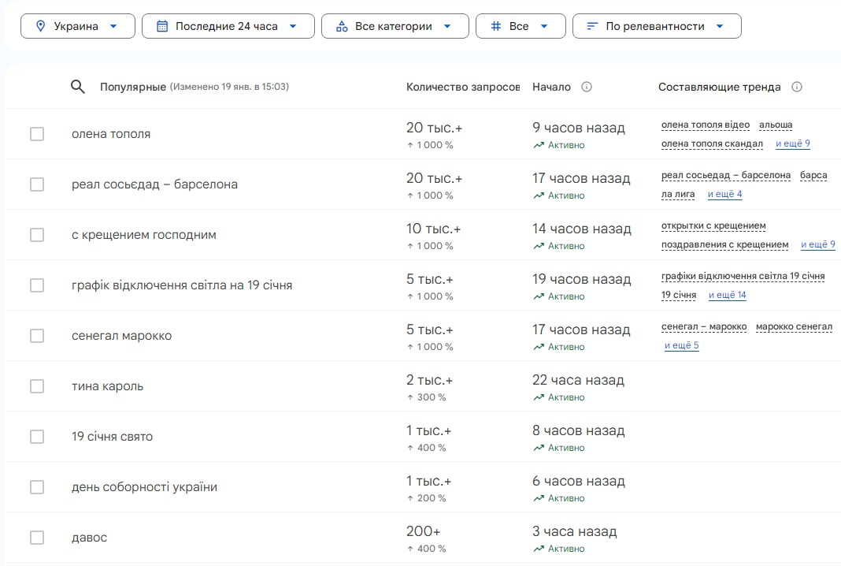Open 'и ещё 14' link for графік відключення

tap(727, 295)
